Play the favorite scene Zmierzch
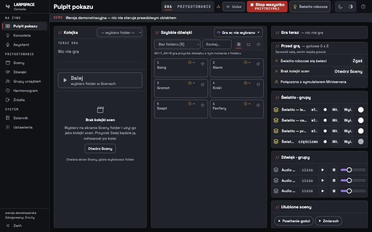 click(x=329, y=221)
